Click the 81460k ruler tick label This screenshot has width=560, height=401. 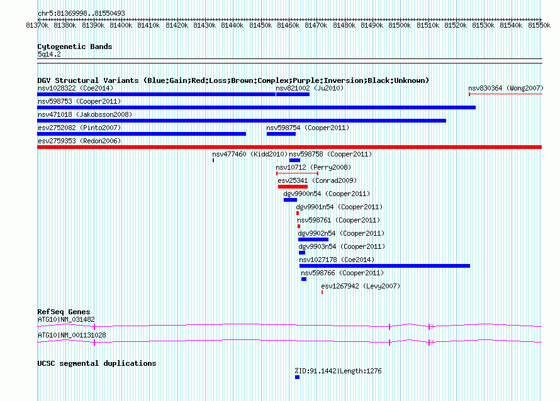(288, 25)
